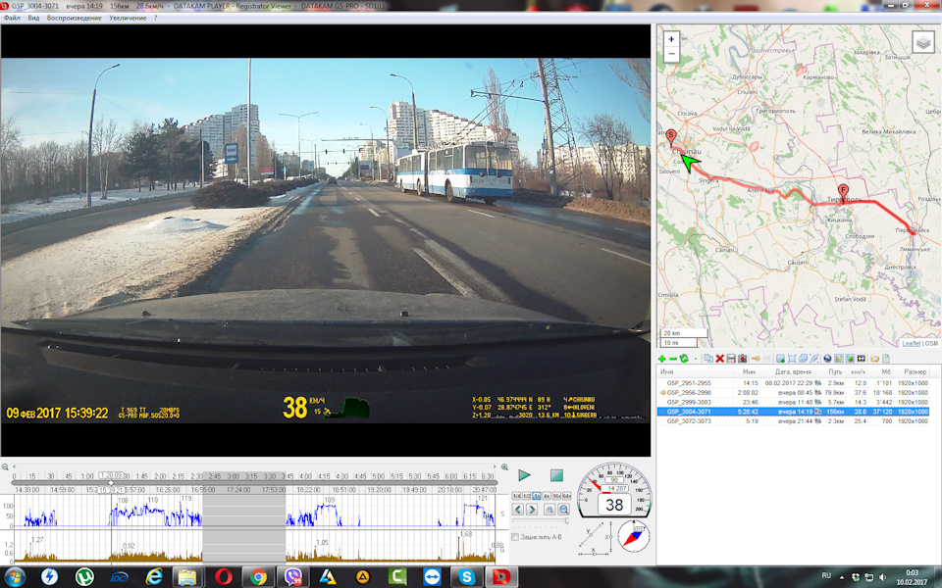The height and width of the screenshot is (588, 942).
Task: Switch playback speed to 16x
Action: [x=557, y=496]
